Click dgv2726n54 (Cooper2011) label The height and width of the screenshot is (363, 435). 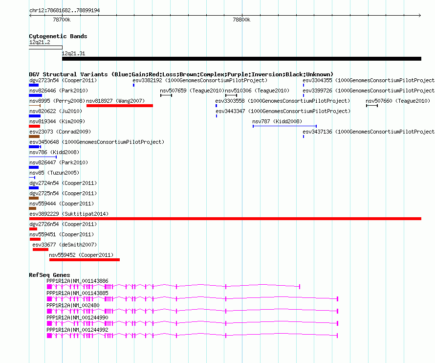pyautogui.click(x=63, y=224)
